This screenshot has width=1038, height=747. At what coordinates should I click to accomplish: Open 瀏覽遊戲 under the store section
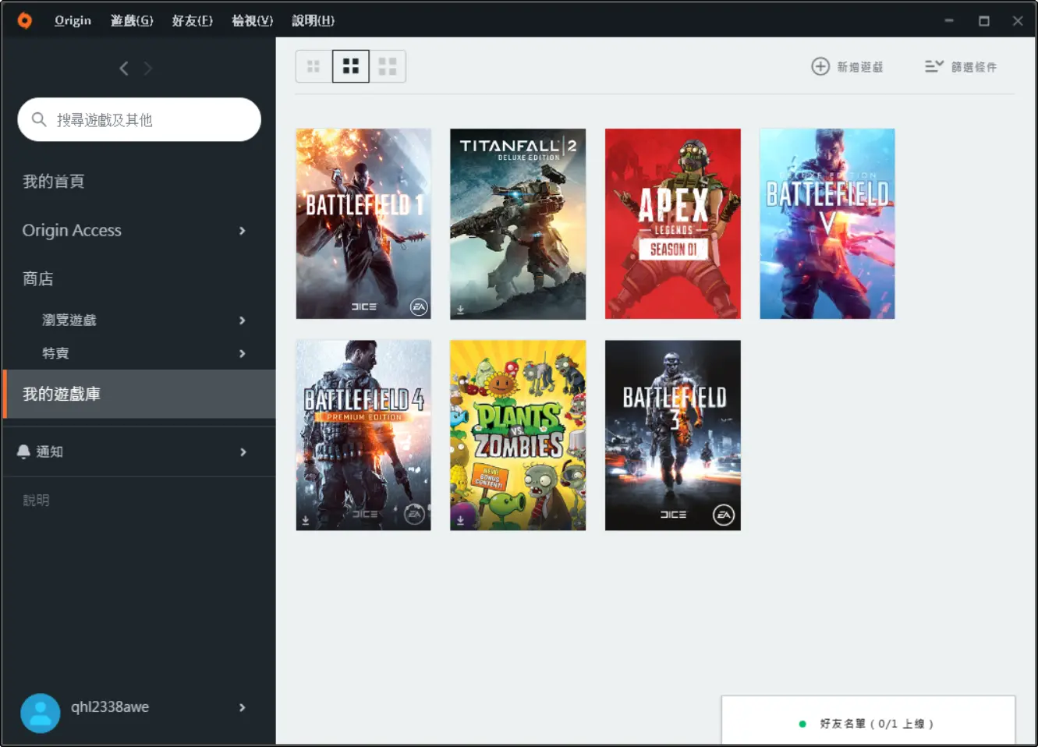tap(69, 320)
